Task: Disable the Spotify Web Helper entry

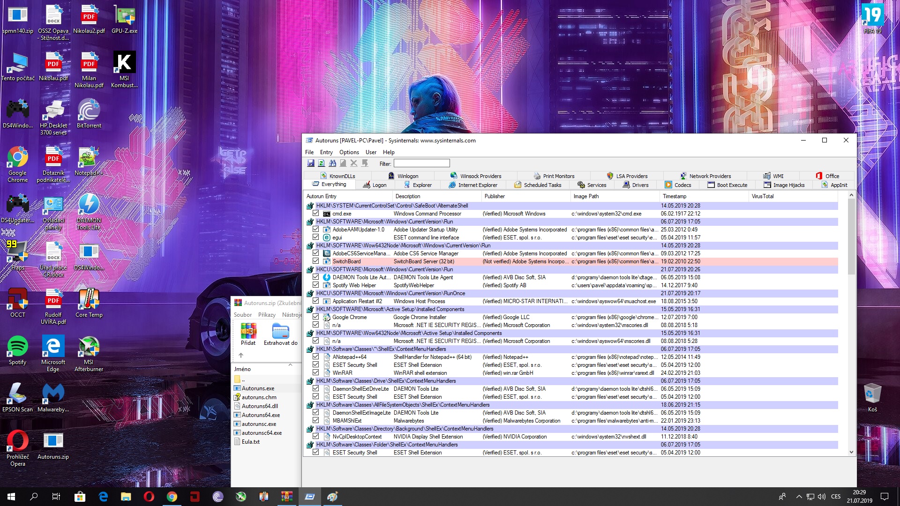Action: pyautogui.click(x=316, y=285)
